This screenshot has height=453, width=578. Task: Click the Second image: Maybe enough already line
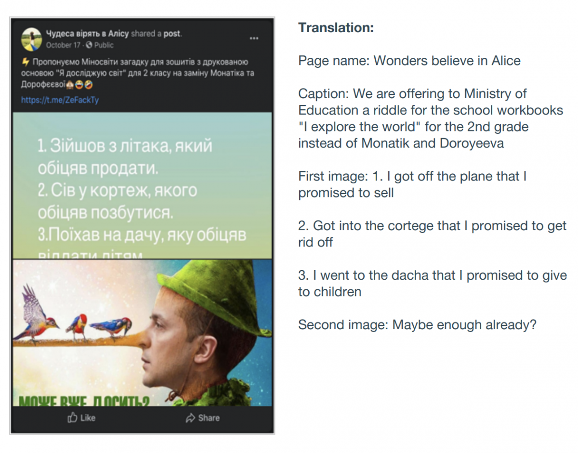(x=417, y=324)
